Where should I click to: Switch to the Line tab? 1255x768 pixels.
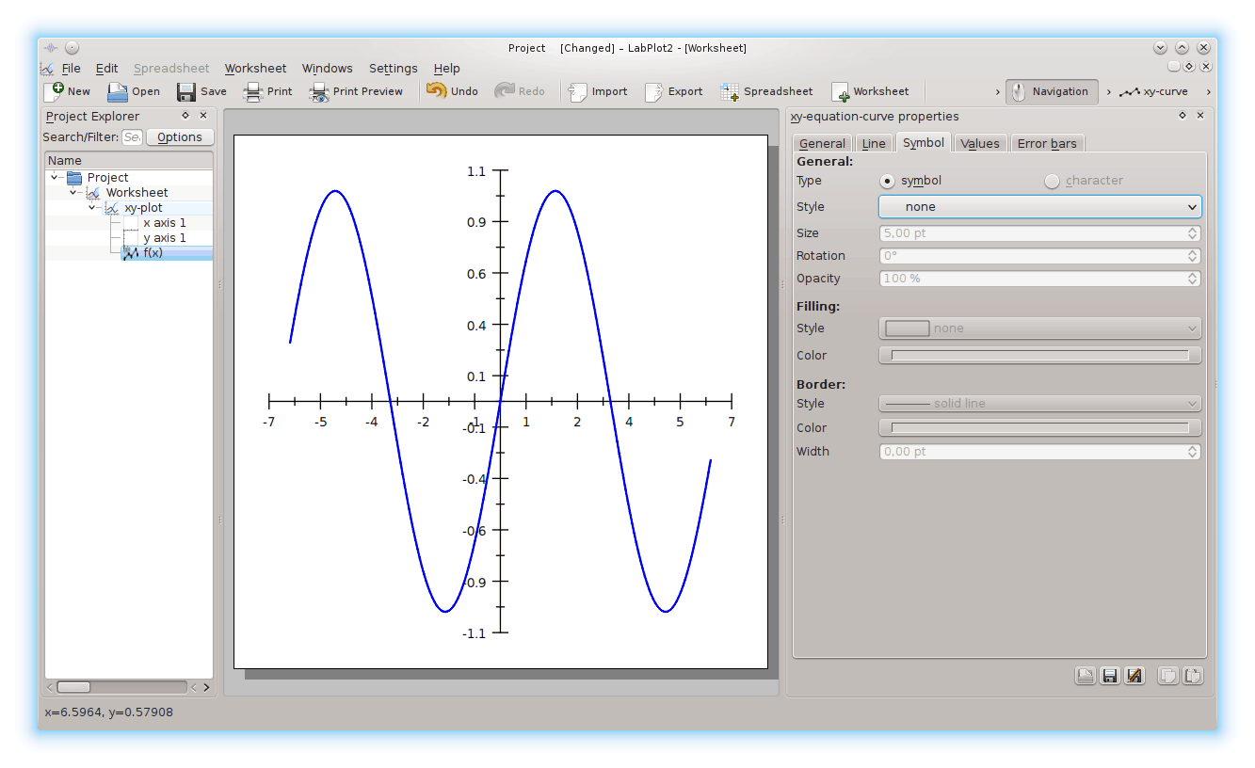click(x=874, y=143)
